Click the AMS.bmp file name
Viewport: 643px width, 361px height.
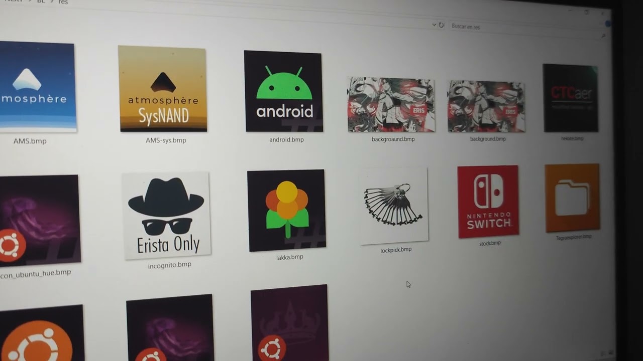(x=30, y=141)
